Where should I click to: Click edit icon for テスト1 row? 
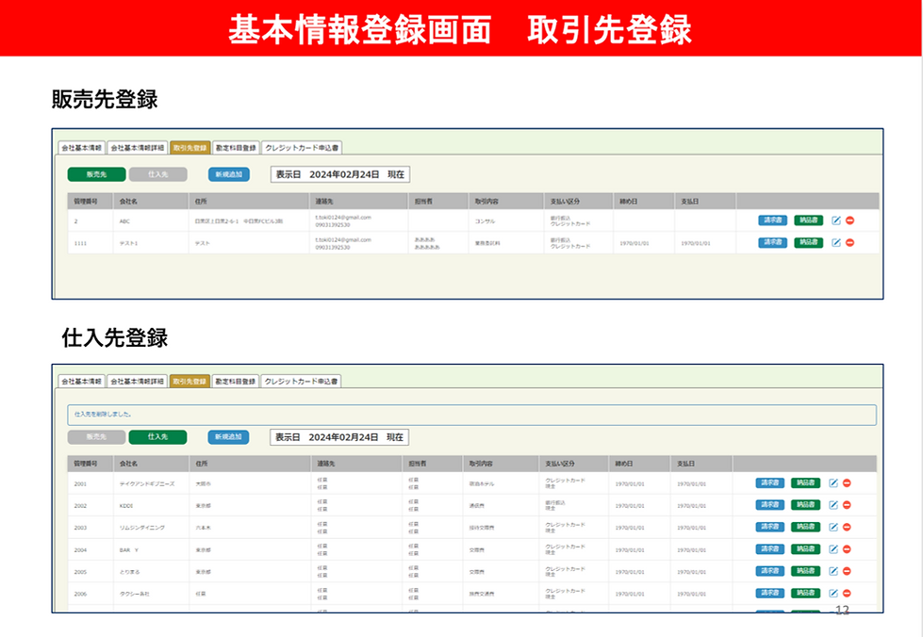(x=836, y=242)
